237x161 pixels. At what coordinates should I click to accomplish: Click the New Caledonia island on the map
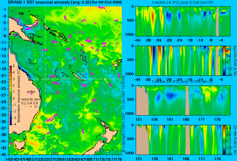[77, 76]
